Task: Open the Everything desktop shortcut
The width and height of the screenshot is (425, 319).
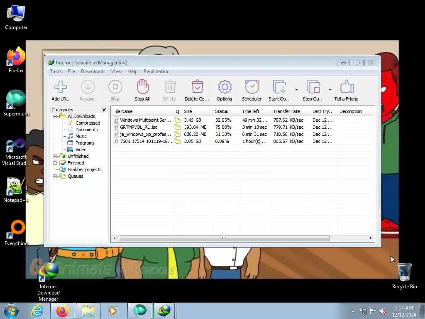Action: coord(16,233)
